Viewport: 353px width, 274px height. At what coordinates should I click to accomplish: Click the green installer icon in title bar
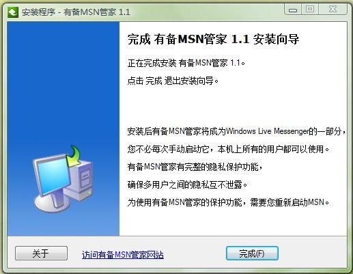[x=13, y=12]
